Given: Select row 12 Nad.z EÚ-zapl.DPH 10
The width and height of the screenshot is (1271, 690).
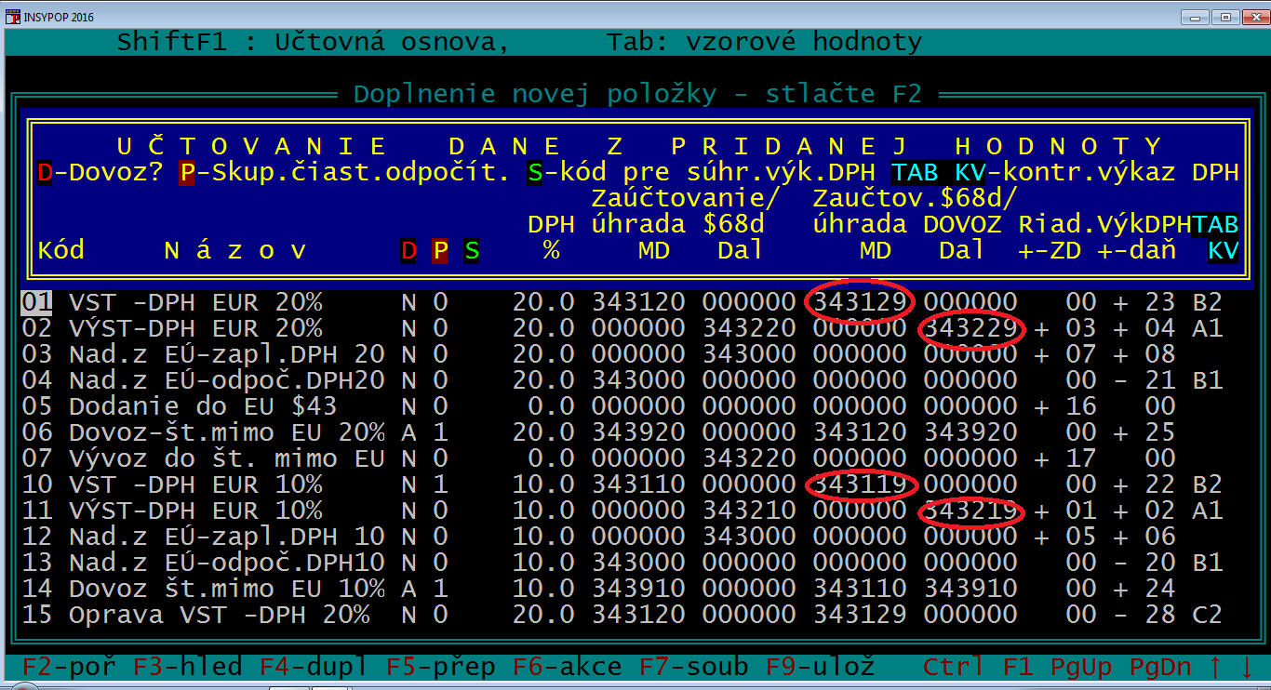Looking at the screenshot, I should 622,537.
